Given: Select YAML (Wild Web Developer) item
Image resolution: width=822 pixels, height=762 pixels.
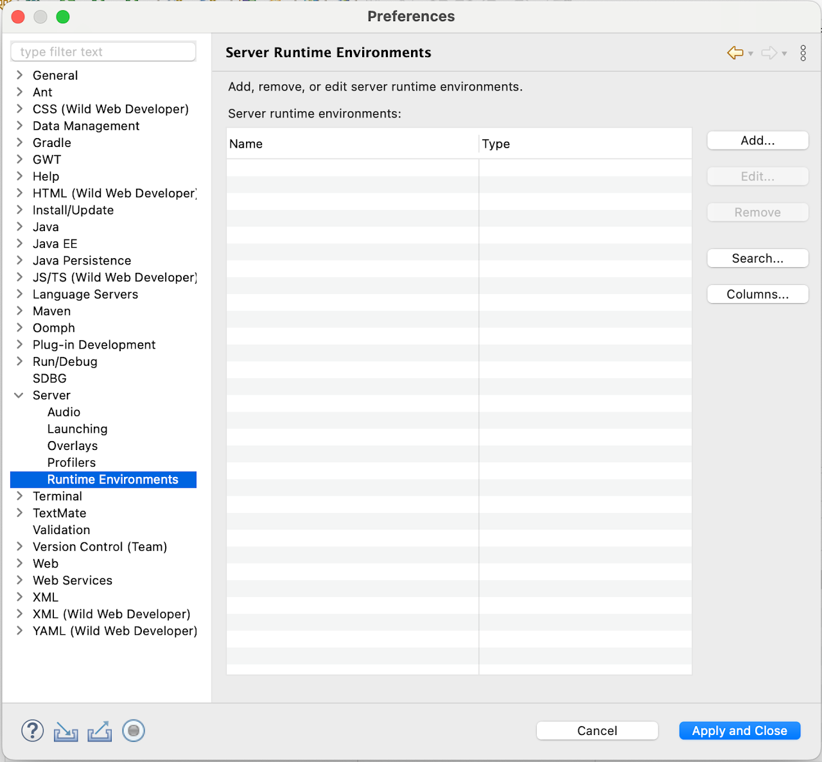Looking at the screenshot, I should click(x=115, y=631).
